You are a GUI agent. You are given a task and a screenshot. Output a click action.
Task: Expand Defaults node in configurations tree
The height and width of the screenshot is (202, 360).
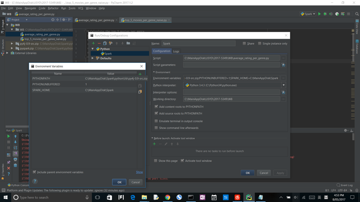coord(93,58)
